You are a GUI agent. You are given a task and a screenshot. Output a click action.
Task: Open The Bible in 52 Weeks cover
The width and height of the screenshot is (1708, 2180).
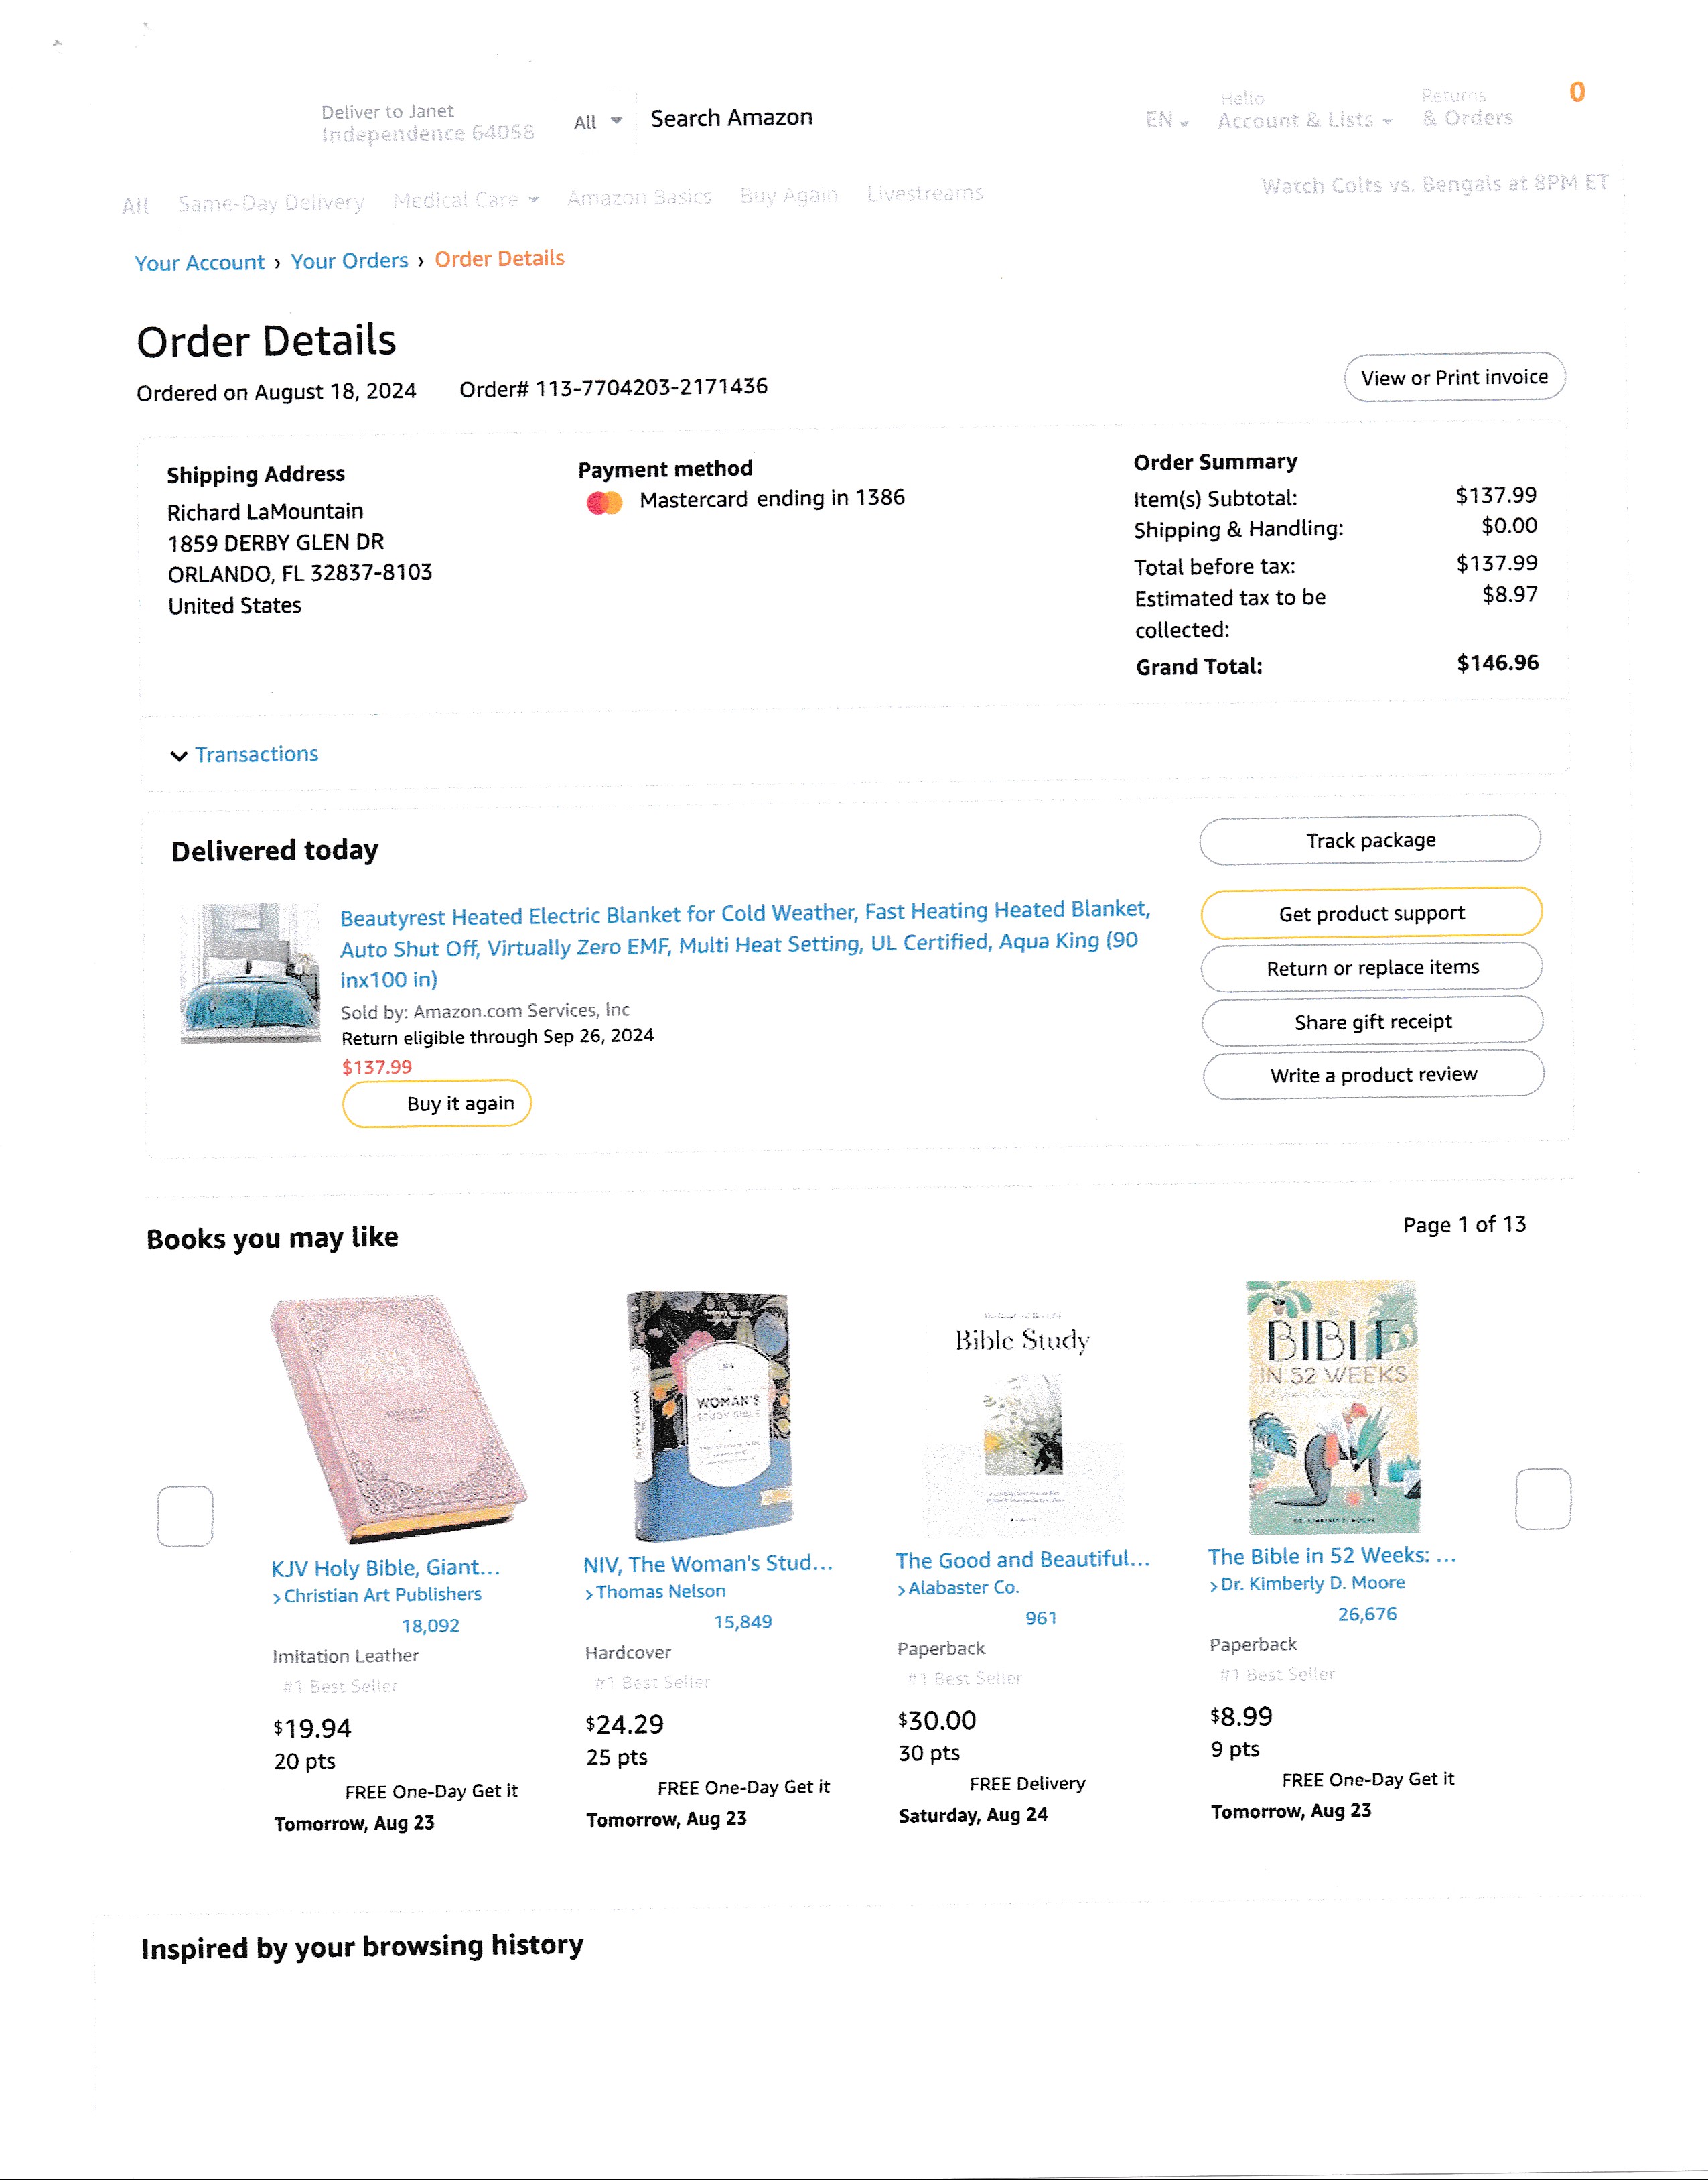point(1333,1406)
